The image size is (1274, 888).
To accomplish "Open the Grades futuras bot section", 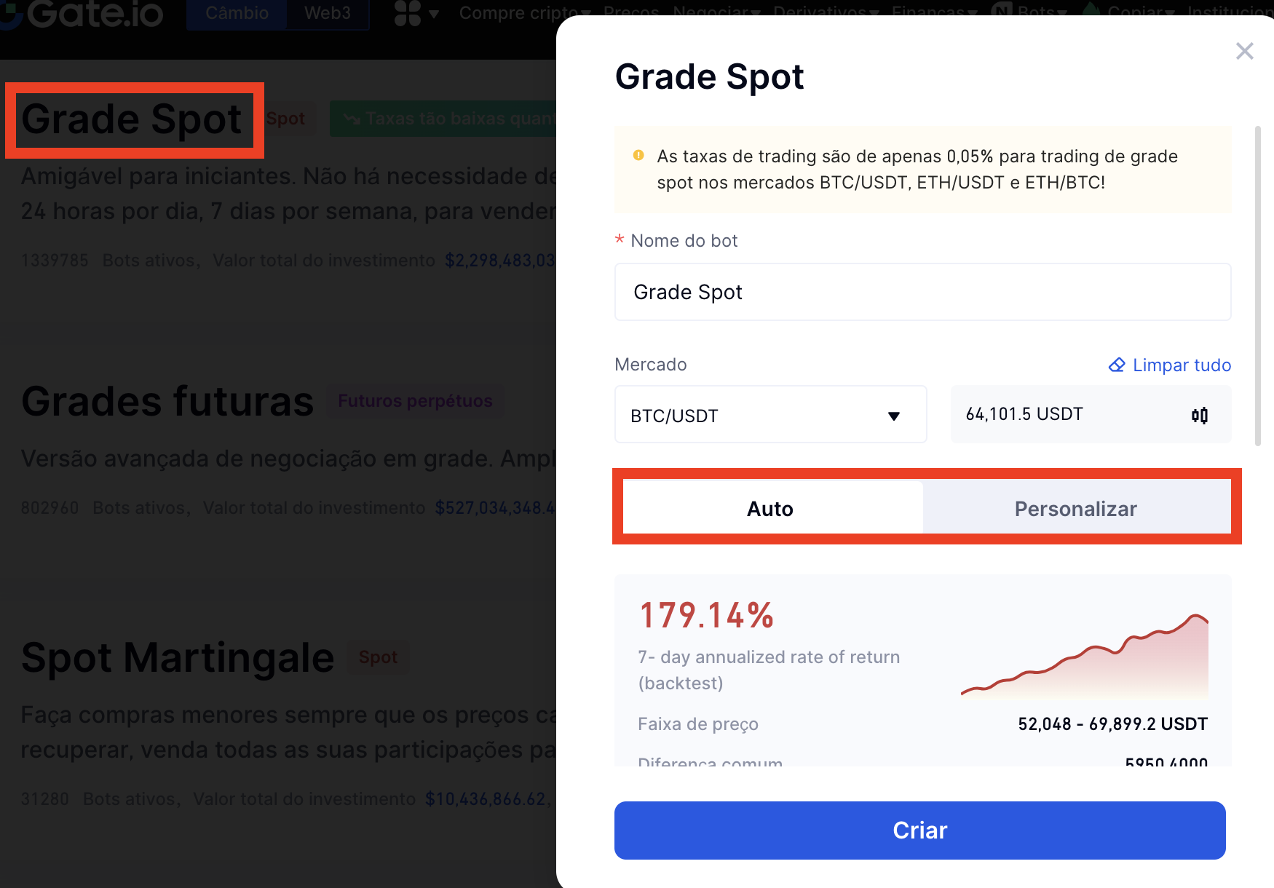I will [167, 402].
